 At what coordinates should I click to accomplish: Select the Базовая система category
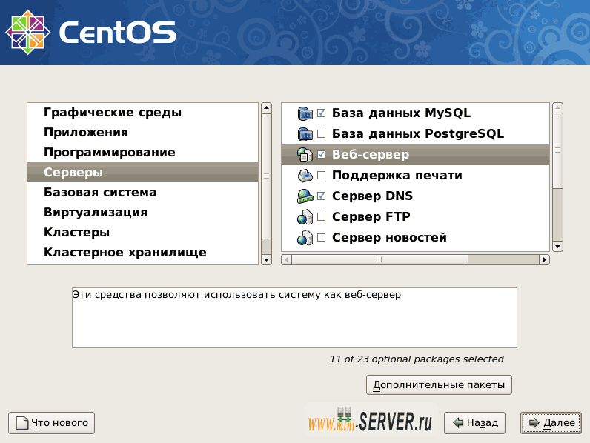[142, 192]
